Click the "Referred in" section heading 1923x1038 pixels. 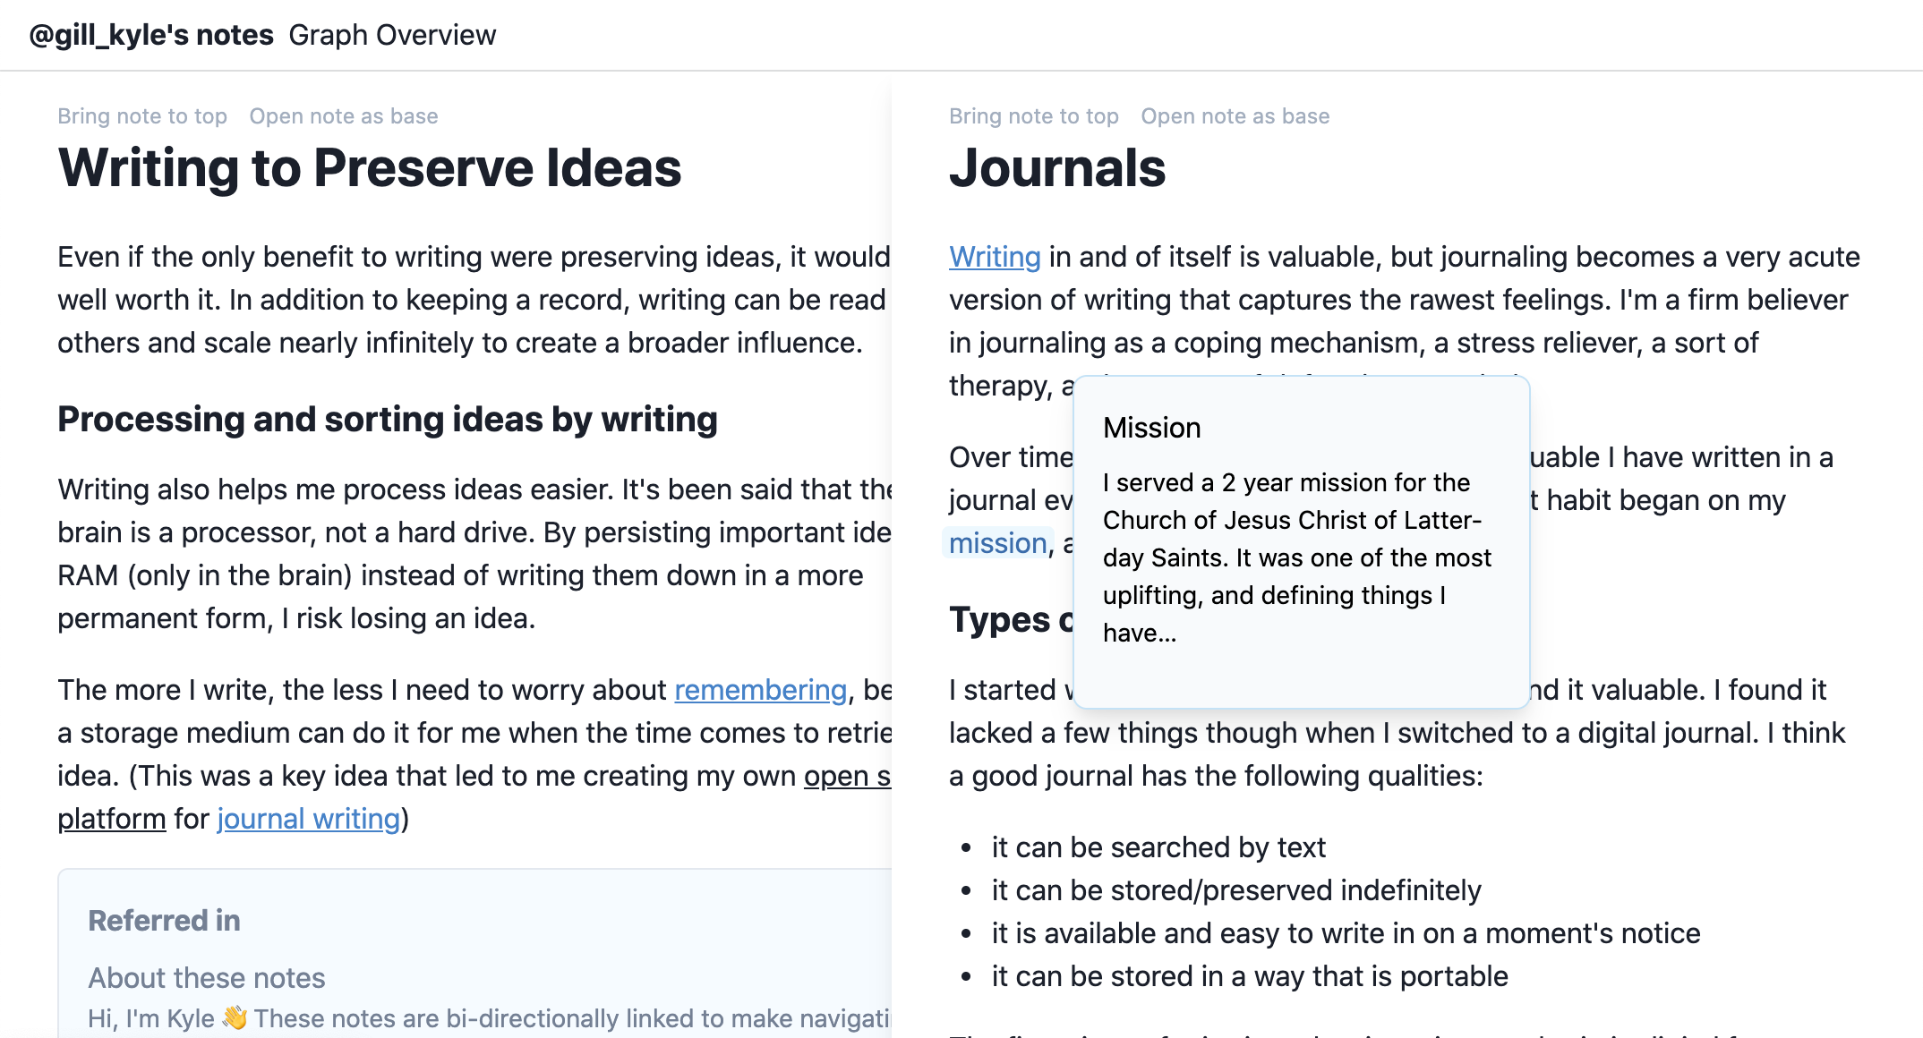(164, 921)
